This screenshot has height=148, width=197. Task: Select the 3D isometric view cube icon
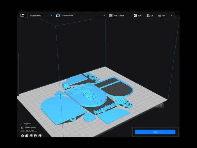click(22, 136)
